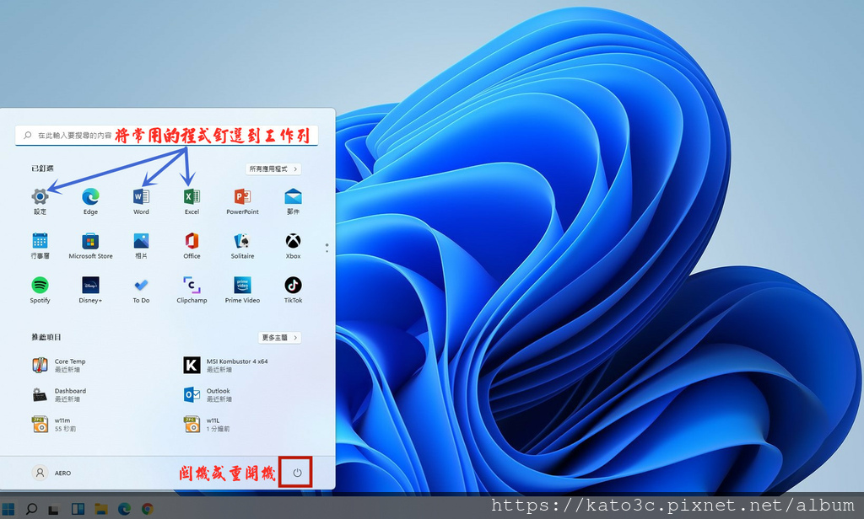Click the Start menu search field
Screen dimensions: 864x519
point(166,136)
